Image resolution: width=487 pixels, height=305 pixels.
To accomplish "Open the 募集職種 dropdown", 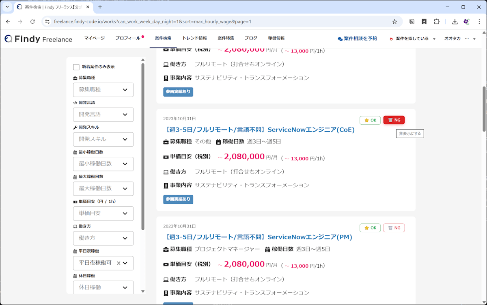I will (103, 90).
